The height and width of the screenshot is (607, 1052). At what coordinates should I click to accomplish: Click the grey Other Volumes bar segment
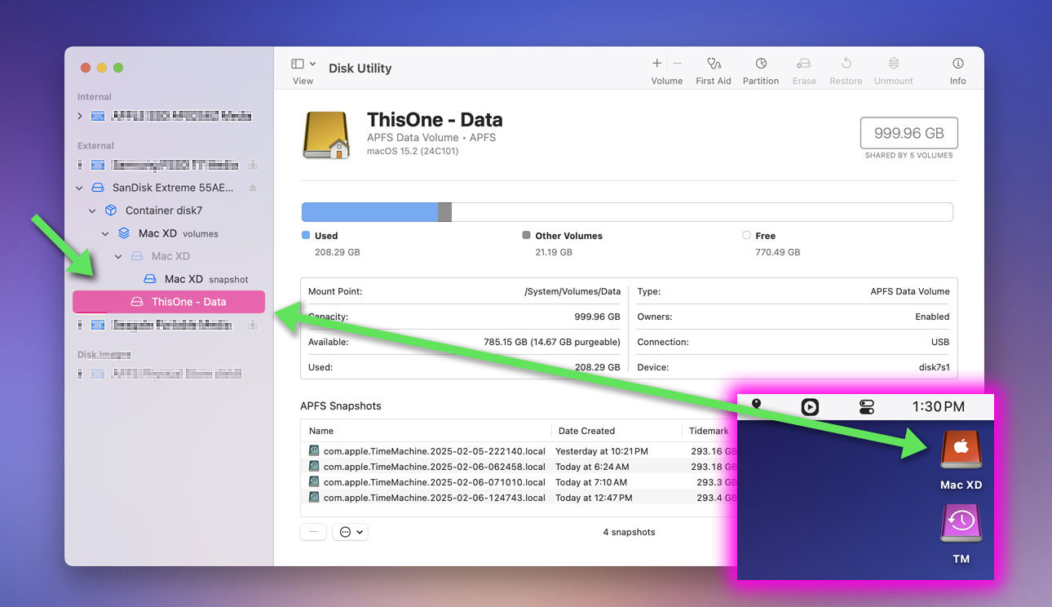tap(444, 212)
